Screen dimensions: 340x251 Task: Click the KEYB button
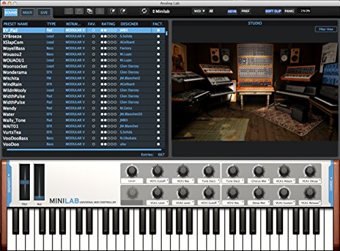click(x=232, y=11)
